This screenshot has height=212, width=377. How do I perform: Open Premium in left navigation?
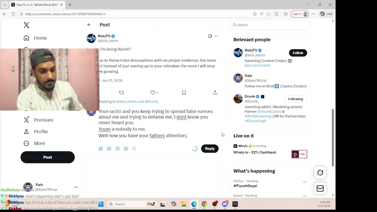click(38, 120)
